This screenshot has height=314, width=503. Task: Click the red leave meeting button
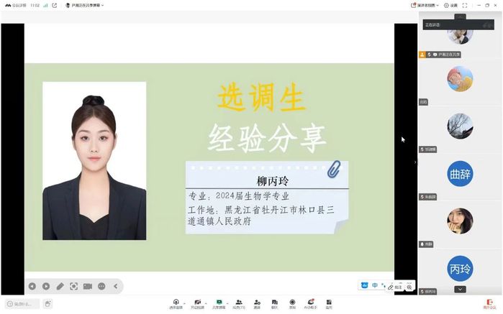(489, 304)
